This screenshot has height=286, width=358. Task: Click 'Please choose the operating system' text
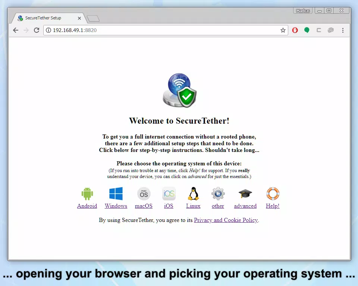[x=179, y=163]
